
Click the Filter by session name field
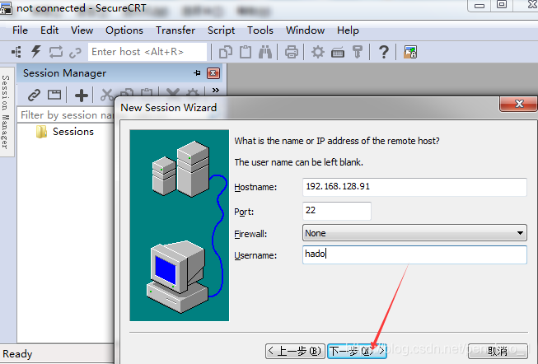67,115
